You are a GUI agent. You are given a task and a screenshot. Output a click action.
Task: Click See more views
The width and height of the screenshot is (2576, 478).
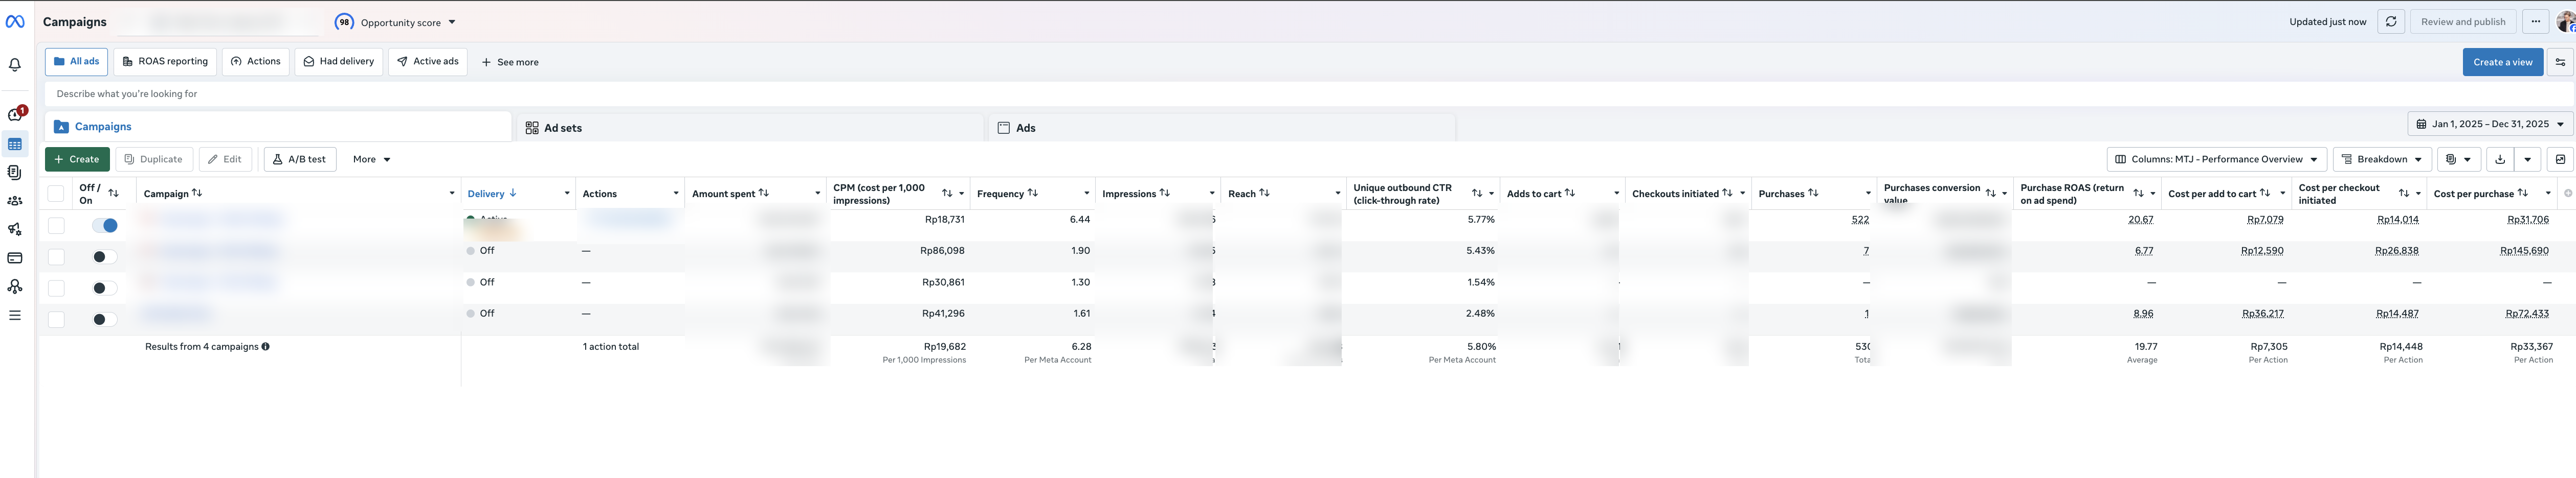pos(510,62)
